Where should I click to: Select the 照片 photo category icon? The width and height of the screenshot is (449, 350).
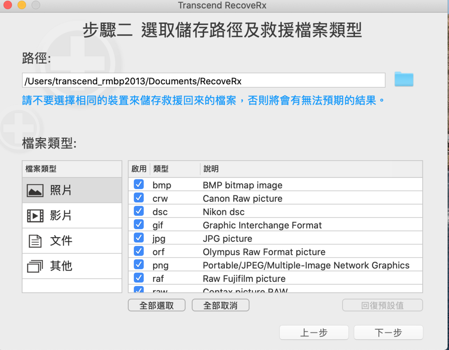tap(35, 190)
